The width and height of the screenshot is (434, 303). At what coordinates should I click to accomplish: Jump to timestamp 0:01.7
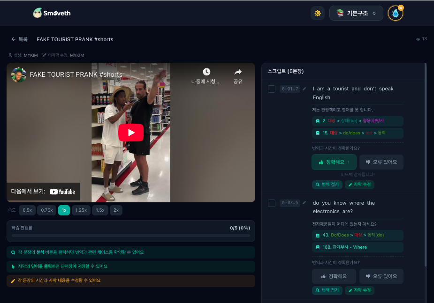290,89
